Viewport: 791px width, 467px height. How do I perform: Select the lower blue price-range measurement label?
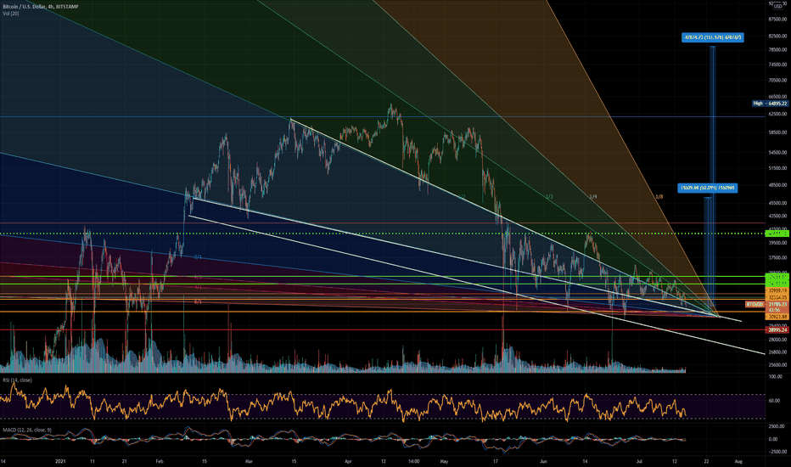pos(707,188)
